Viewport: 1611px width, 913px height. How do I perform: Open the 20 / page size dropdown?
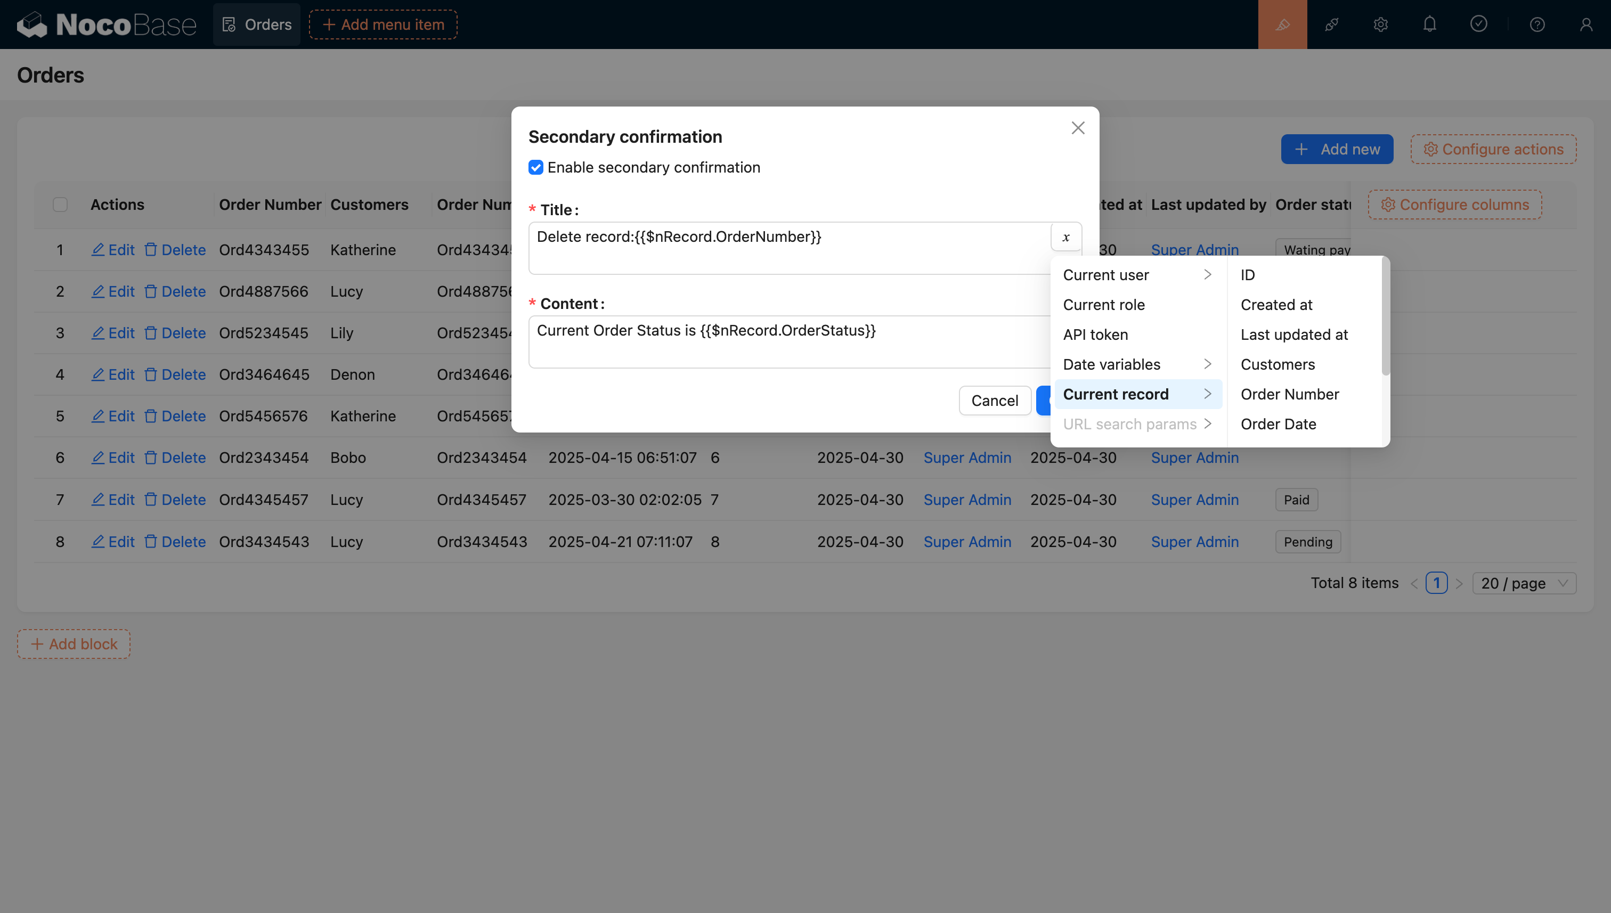pyautogui.click(x=1524, y=583)
